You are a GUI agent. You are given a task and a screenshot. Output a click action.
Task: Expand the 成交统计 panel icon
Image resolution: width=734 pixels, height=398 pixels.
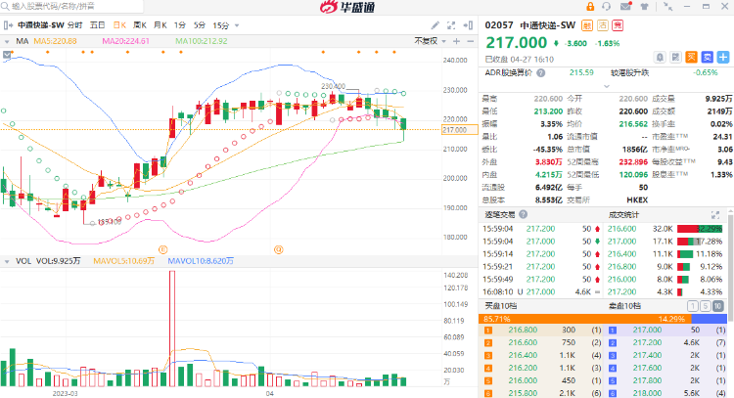(x=715, y=215)
